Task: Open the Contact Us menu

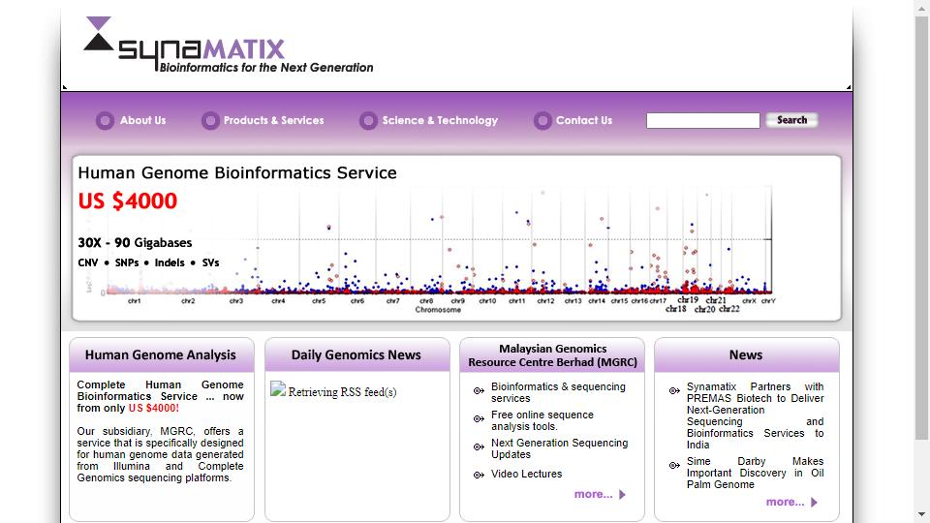Action: point(583,120)
